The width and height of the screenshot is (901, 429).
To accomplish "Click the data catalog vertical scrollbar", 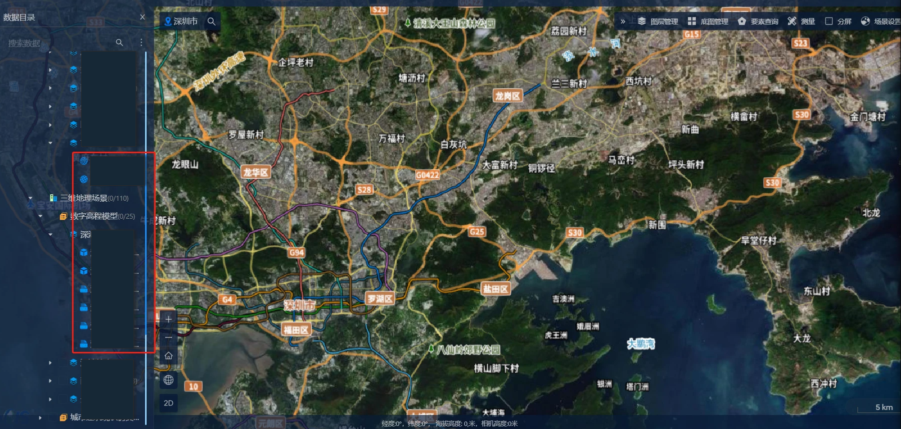I will click(x=146, y=238).
